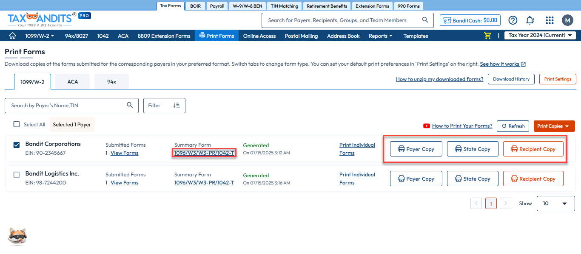Open ACA in the navigation bar
581x254 pixels.
click(x=123, y=36)
